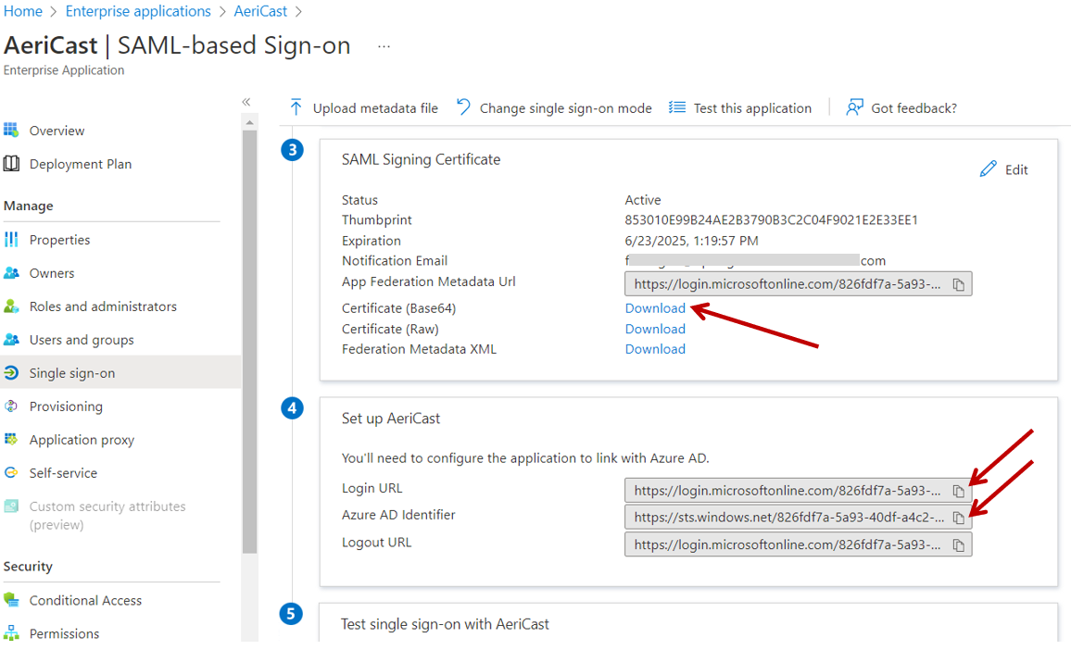1071x650 pixels.
Task: Click Got feedback? label
Action: (x=913, y=108)
